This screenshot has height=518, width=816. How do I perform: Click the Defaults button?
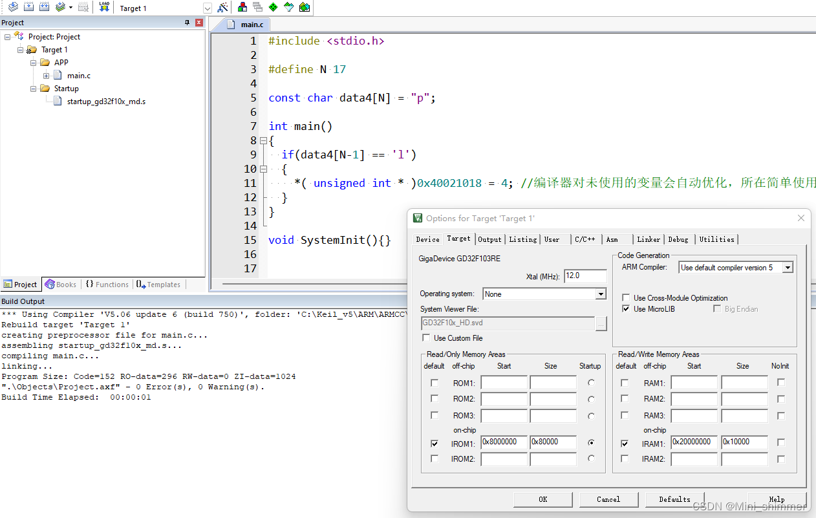(x=674, y=499)
